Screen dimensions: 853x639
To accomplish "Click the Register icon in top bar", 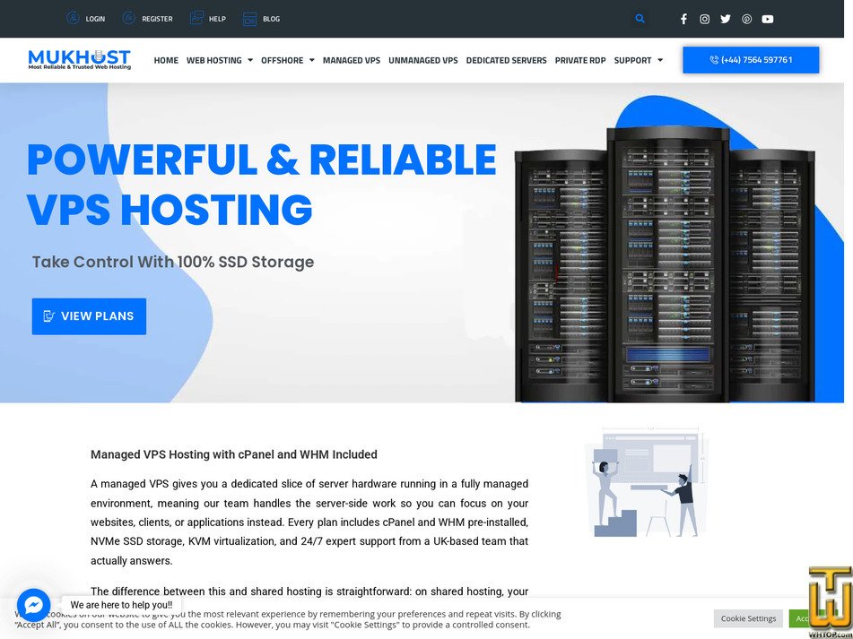I will pyautogui.click(x=128, y=19).
